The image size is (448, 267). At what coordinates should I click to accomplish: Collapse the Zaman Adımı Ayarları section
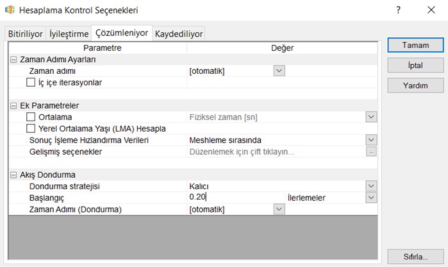coord(13,59)
